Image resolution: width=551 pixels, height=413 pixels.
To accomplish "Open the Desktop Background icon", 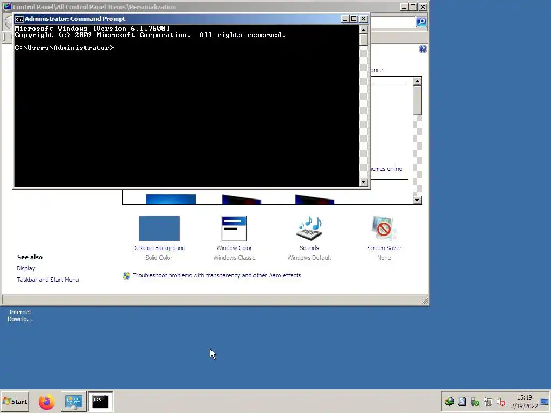I will tap(159, 228).
